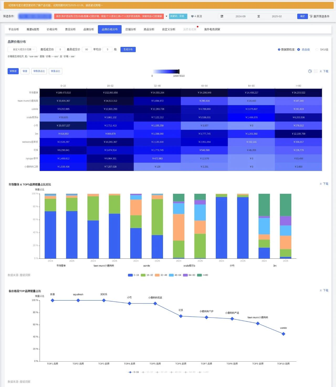Click the 确定 confirm button

pos(302,16)
